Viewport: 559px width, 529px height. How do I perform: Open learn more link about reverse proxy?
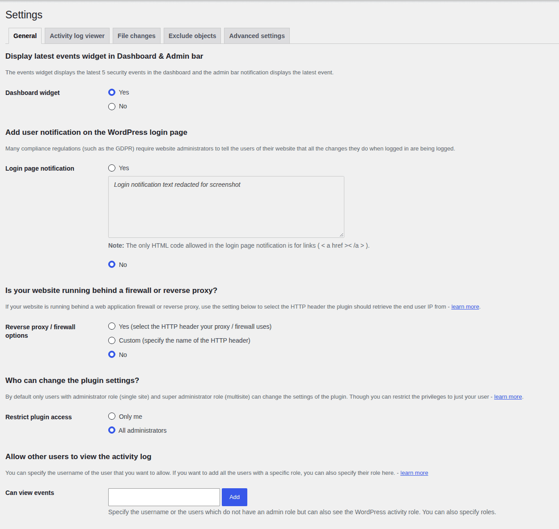point(465,307)
